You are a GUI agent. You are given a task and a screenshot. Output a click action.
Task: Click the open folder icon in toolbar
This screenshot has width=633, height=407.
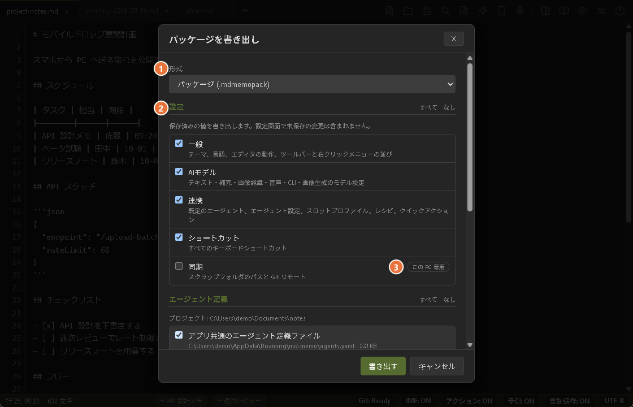pyautogui.click(x=408, y=11)
